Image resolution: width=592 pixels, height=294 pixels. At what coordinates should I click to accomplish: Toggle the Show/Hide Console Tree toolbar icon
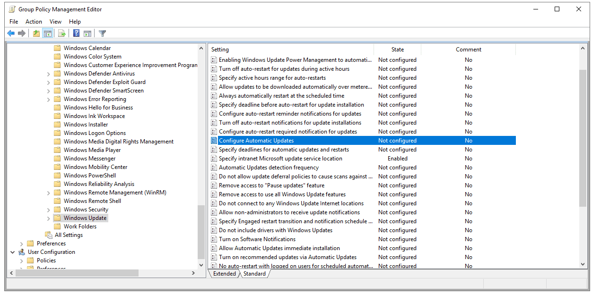click(x=47, y=33)
